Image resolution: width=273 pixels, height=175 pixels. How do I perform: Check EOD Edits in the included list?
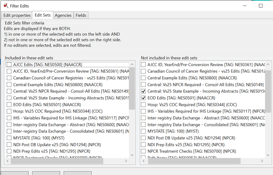pyautogui.click(x=9, y=105)
